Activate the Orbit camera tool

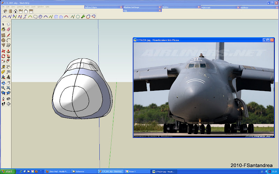pyautogui.click(x=3, y=83)
